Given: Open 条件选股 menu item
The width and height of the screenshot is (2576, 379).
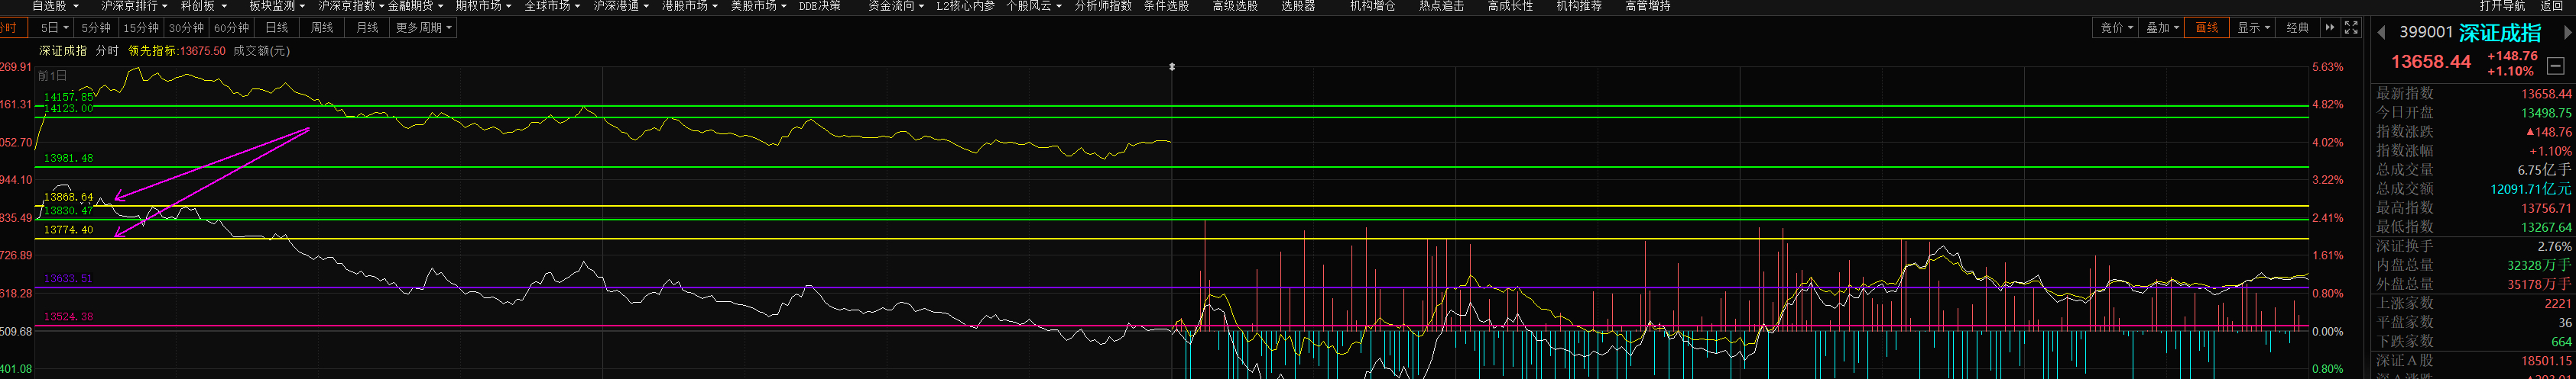Looking at the screenshot, I should tap(1166, 6).
